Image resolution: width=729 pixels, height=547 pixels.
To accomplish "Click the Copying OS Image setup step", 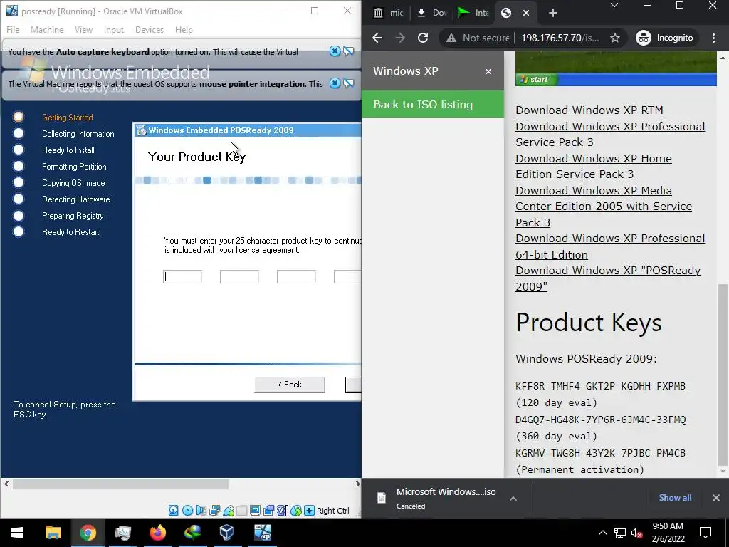I will [x=73, y=183].
